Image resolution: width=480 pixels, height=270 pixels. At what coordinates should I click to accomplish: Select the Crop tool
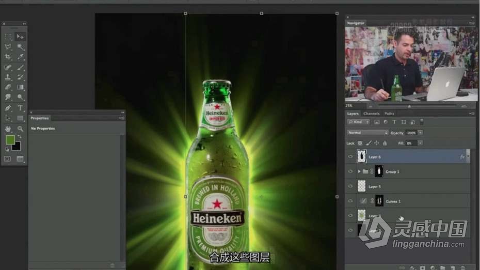(8, 57)
